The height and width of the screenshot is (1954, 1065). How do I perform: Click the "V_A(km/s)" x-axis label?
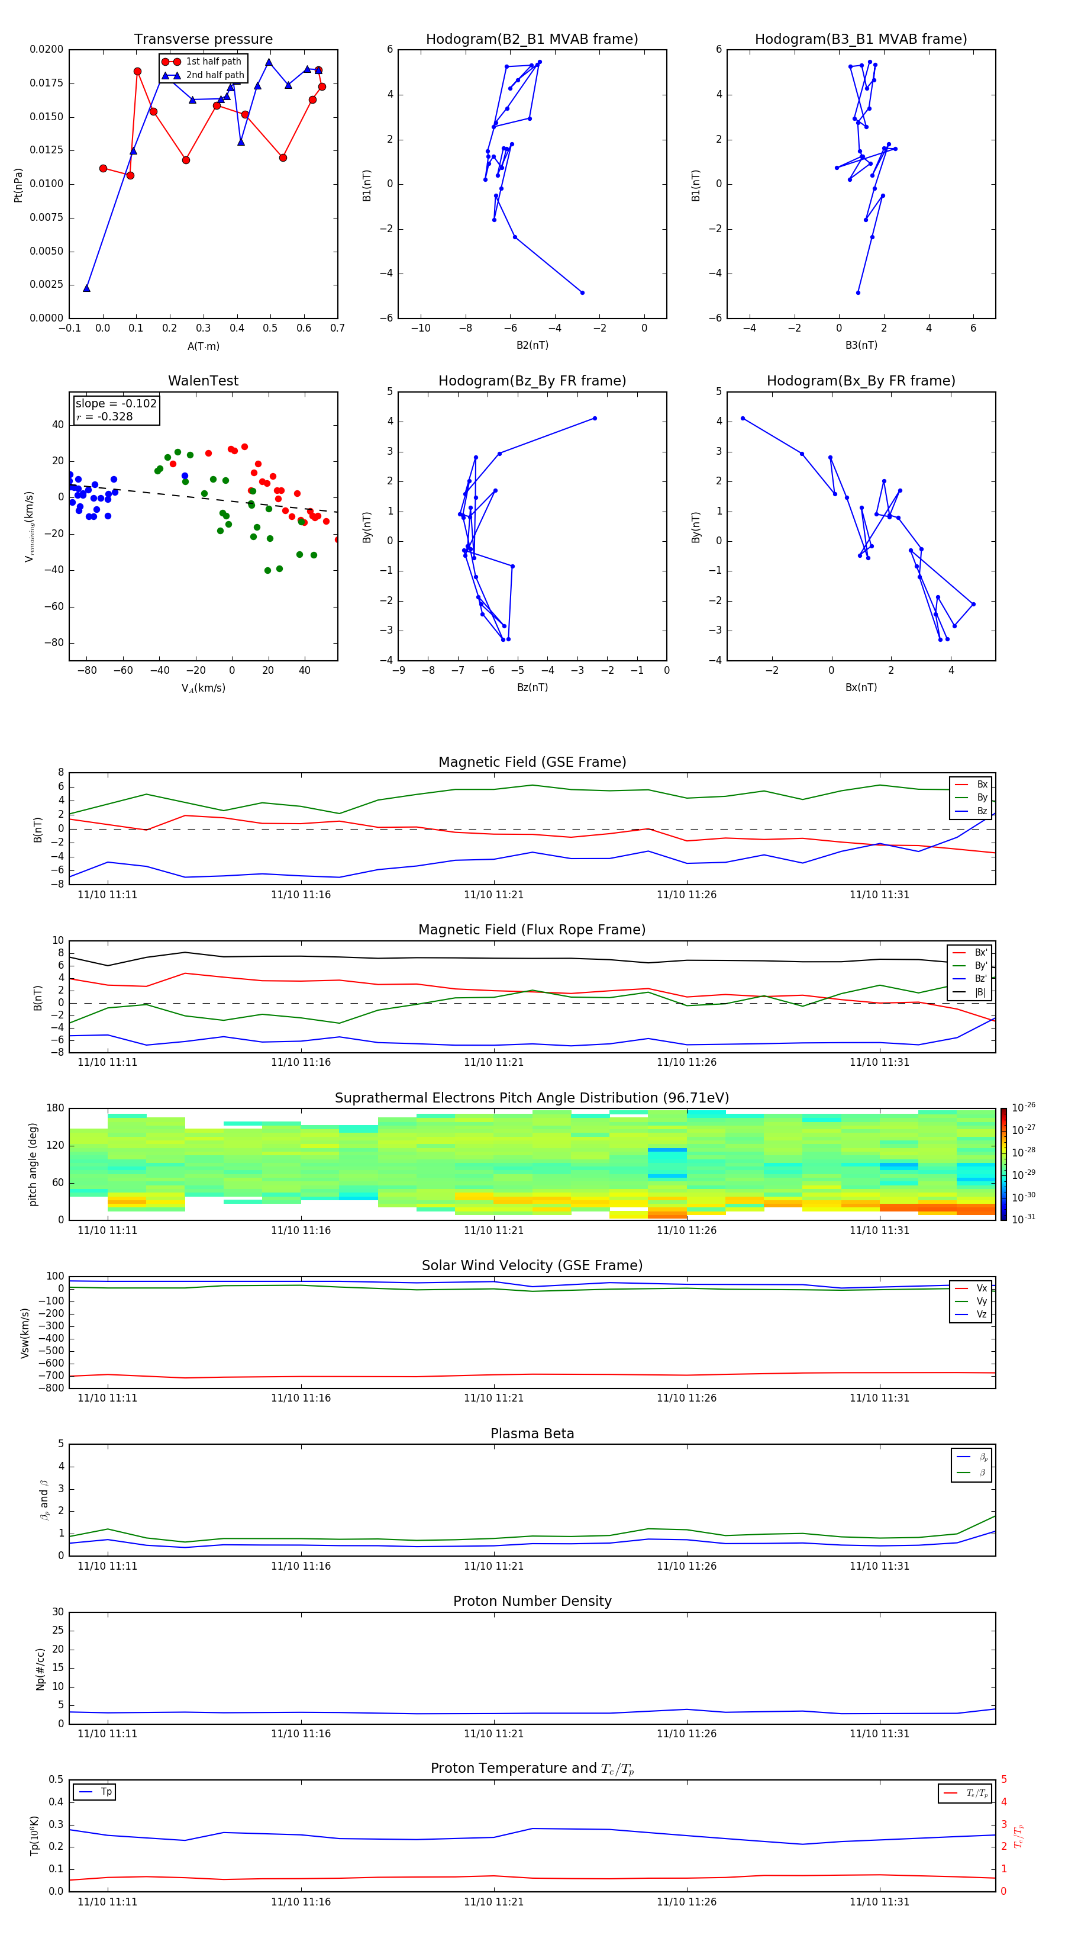pos(203,688)
